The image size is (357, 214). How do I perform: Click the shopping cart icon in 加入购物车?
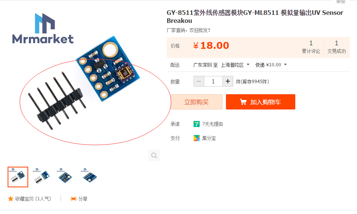pyautogui.click(x=243, y=102)
